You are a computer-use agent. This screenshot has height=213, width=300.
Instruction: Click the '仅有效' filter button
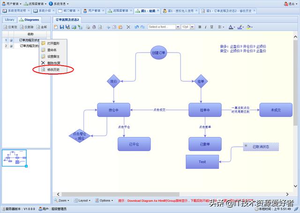11,27
